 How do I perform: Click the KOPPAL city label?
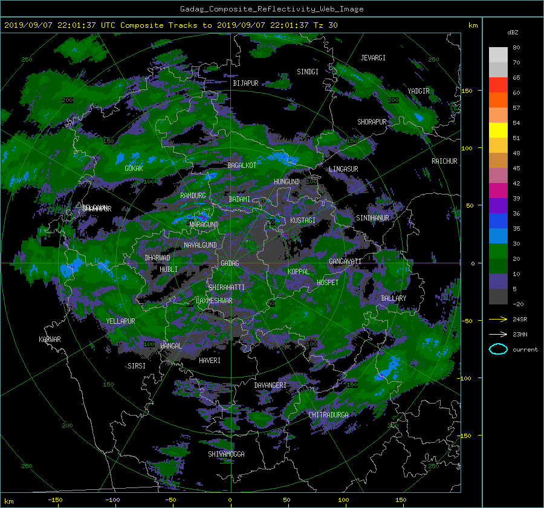click(x=299, y=272)
